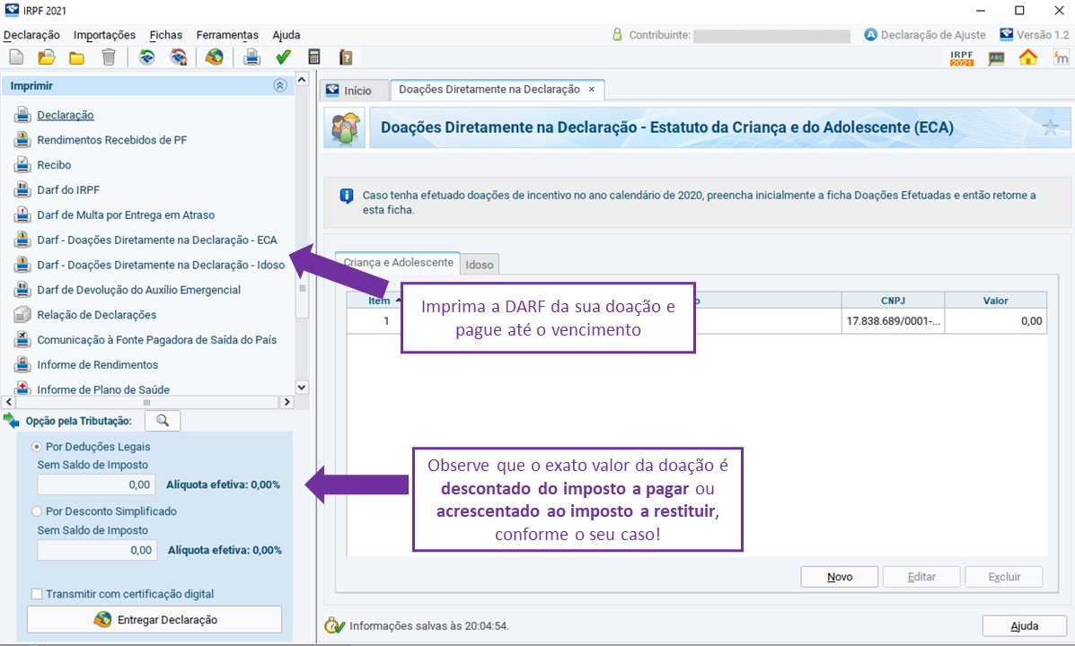
Task: Click the green arrow backup toolbar icon
Action: point(146,57)
